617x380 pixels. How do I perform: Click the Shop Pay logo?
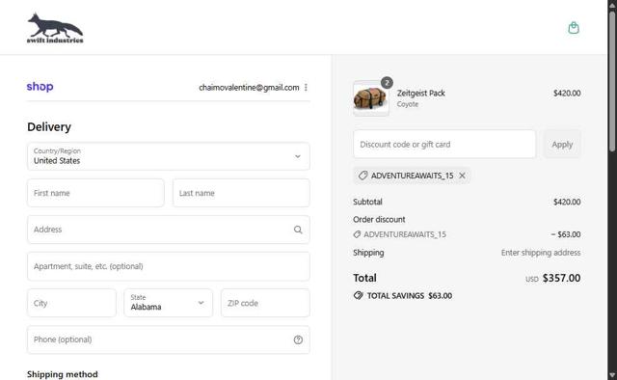pos(40,87)
